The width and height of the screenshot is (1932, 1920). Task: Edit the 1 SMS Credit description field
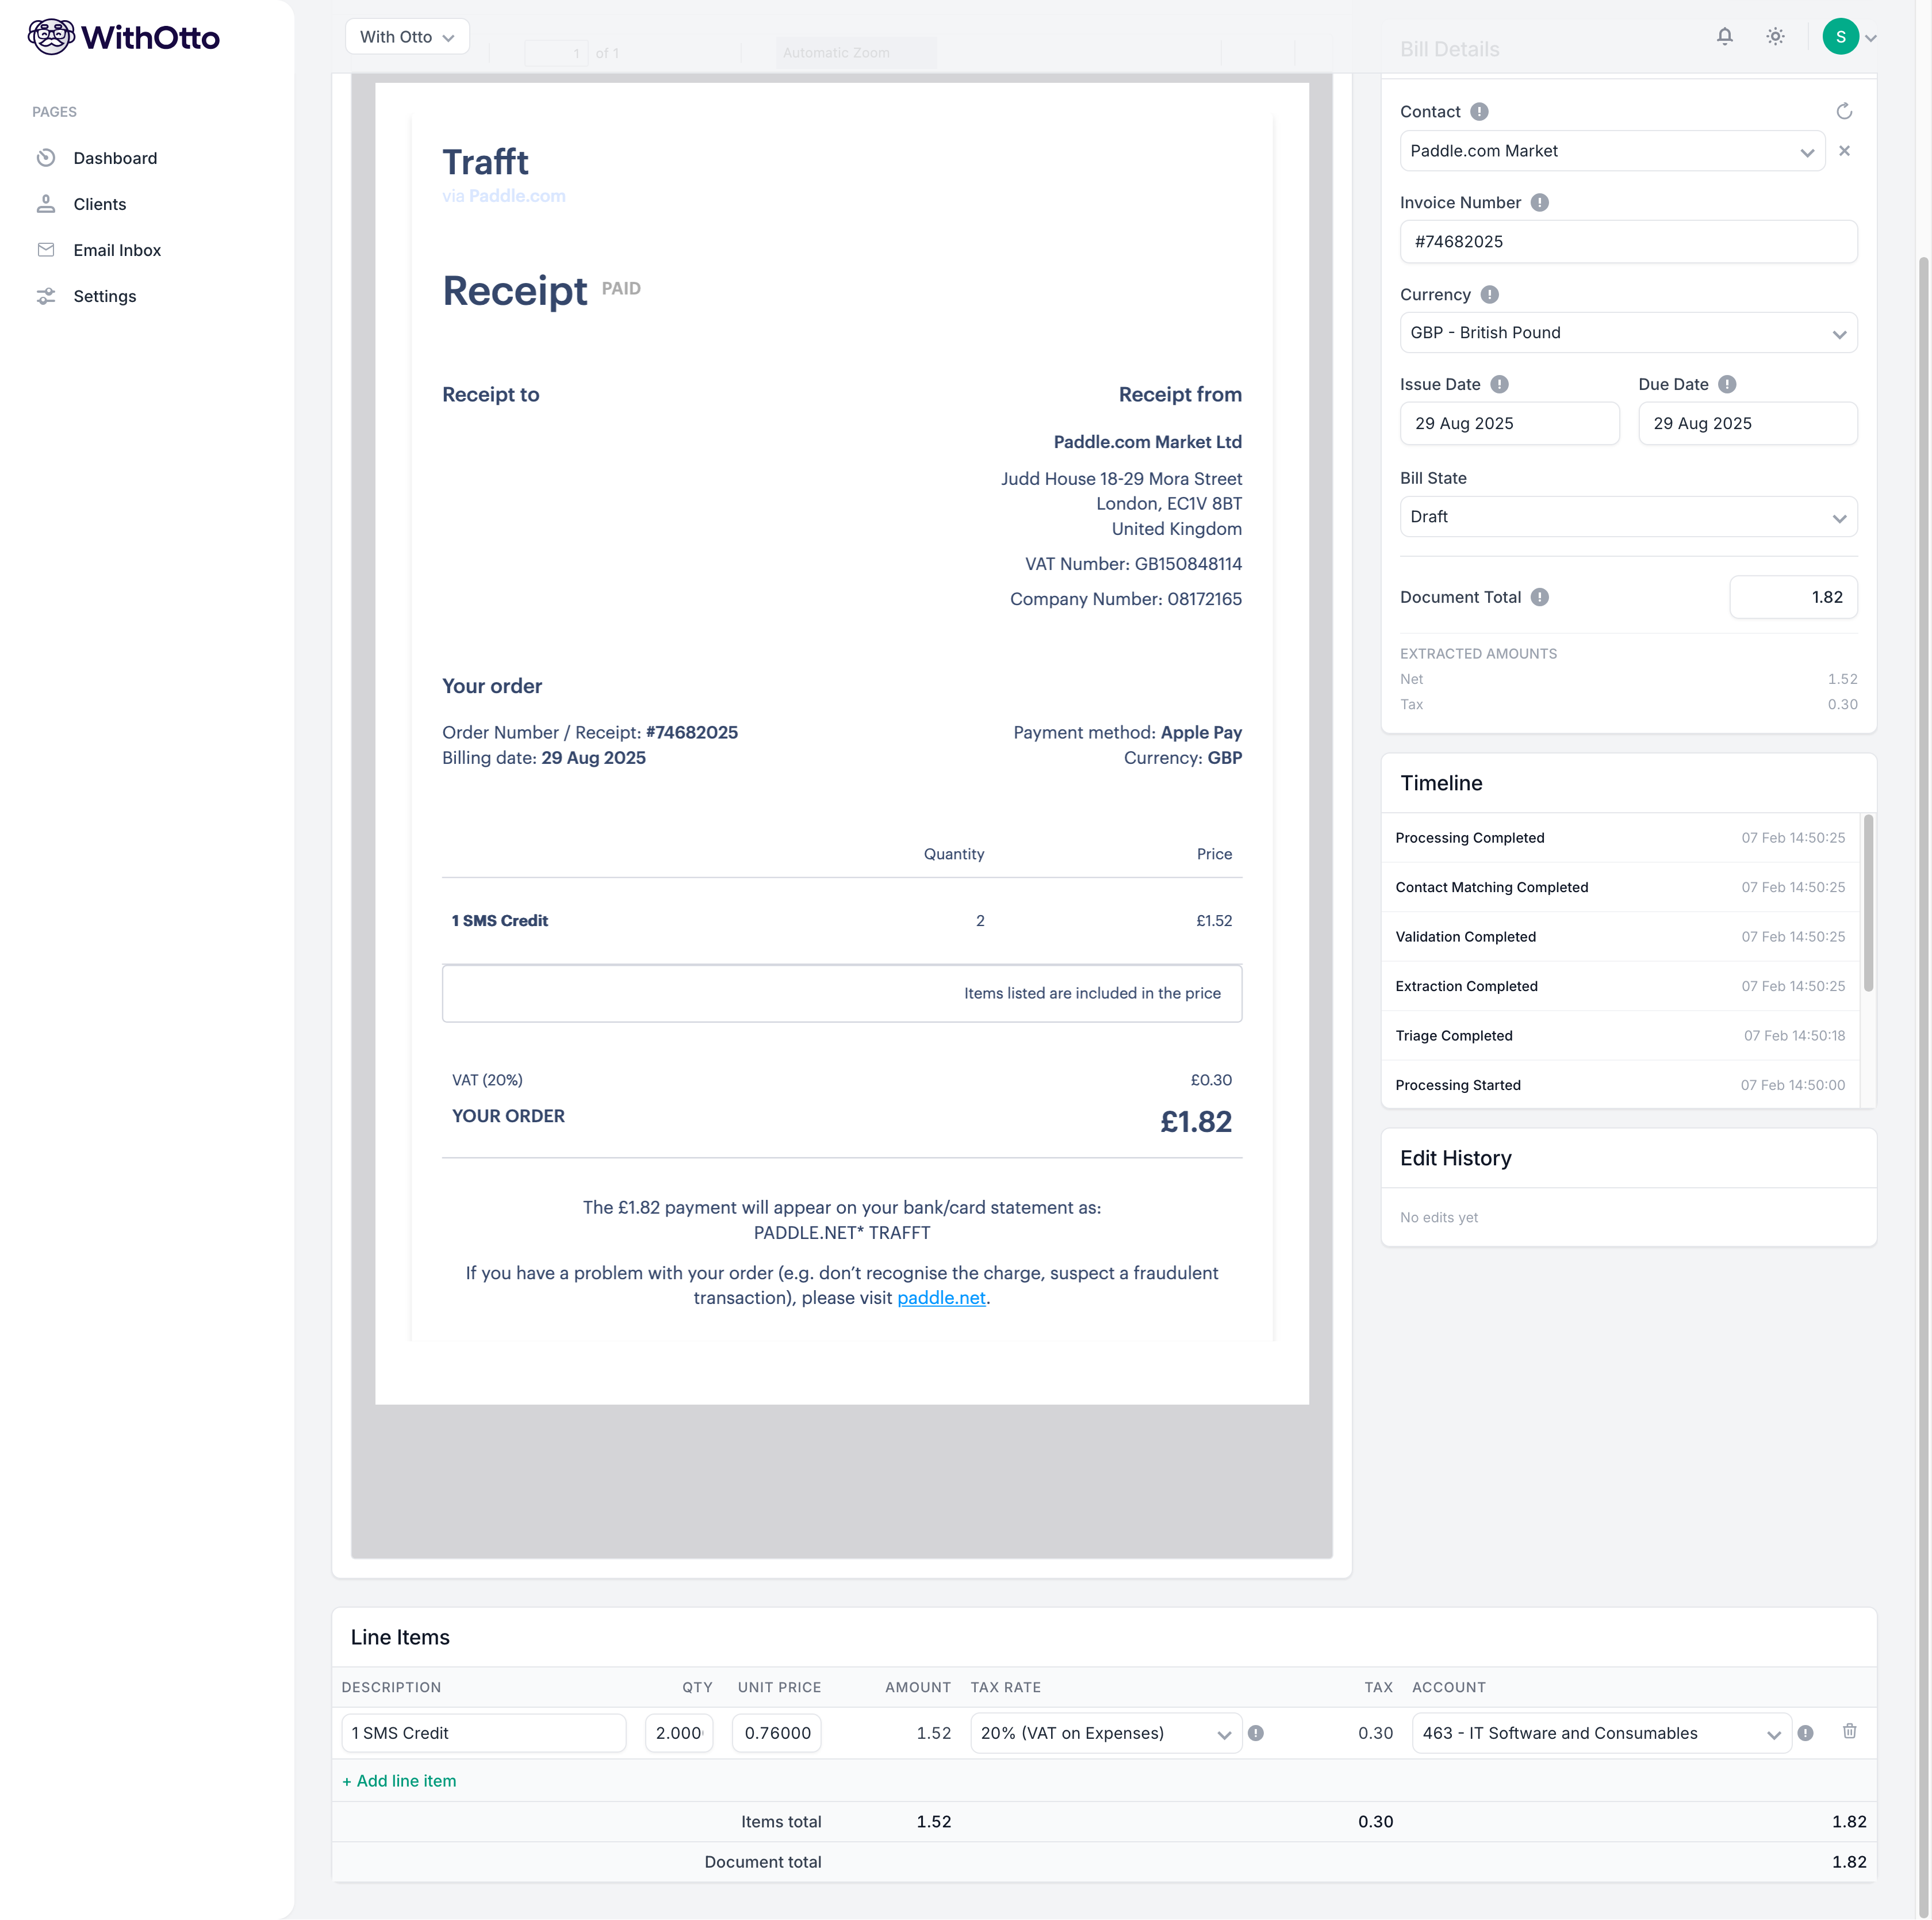pyautogui.click(x=484, y=1733)
